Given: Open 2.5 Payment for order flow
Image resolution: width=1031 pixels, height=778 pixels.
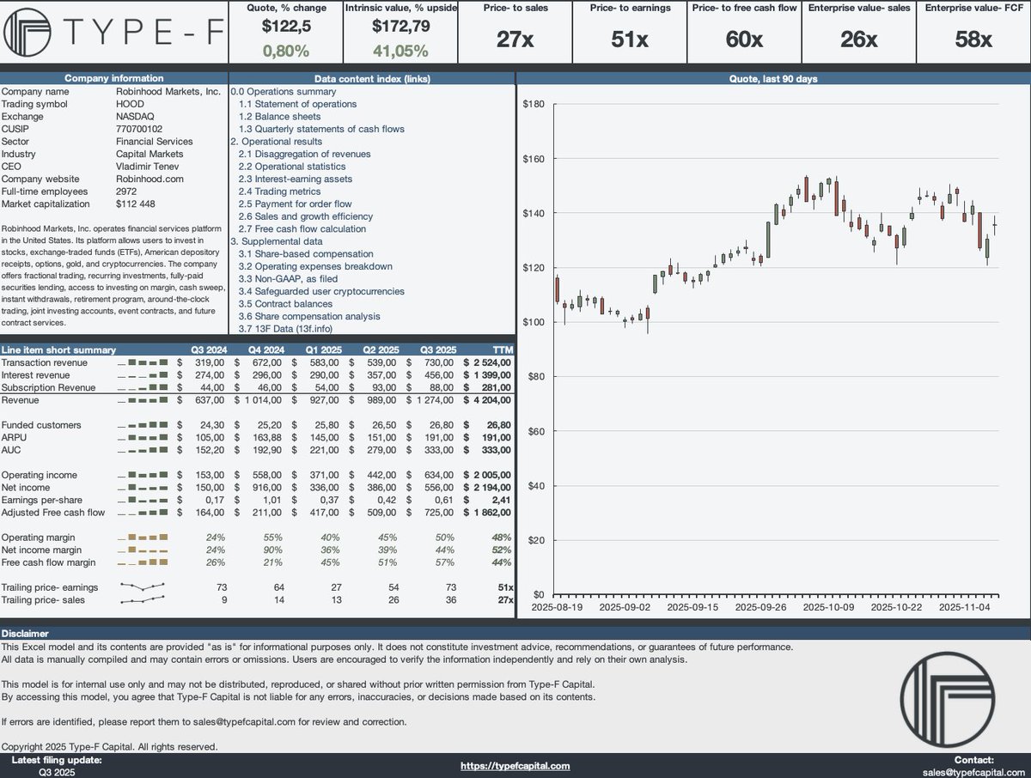Looking at the screenshot, I should (x=295, y=204).
